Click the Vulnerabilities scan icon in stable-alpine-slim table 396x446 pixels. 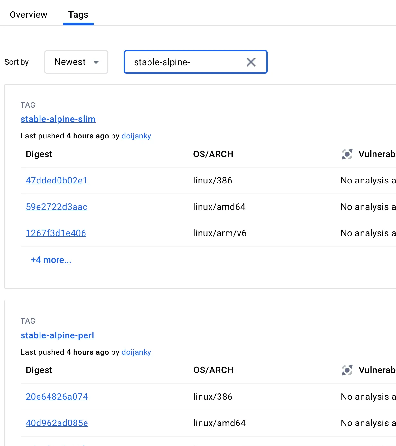(347, 154)
